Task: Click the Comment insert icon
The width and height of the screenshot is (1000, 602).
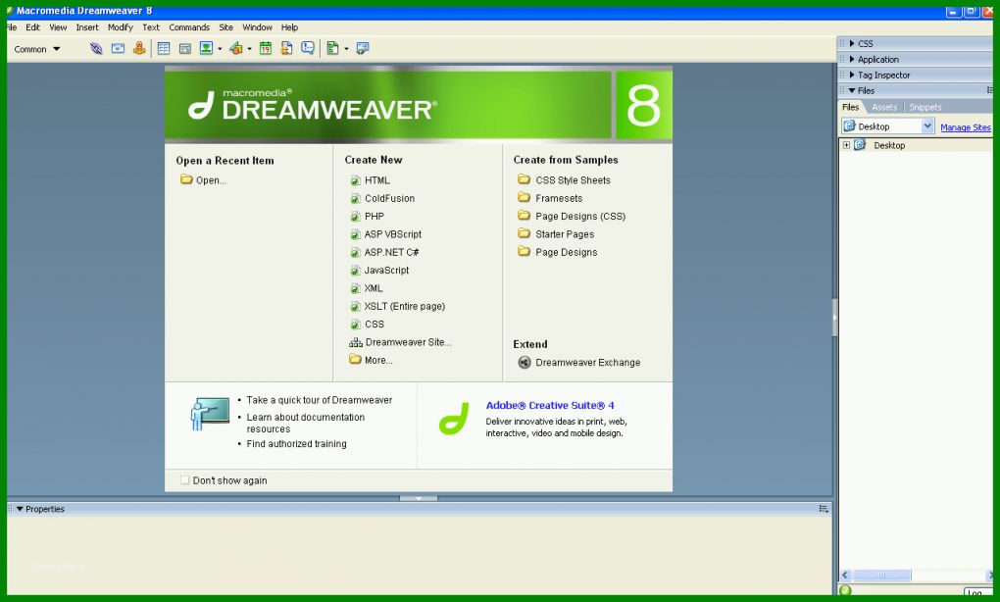Action: (x=308, y=48)
